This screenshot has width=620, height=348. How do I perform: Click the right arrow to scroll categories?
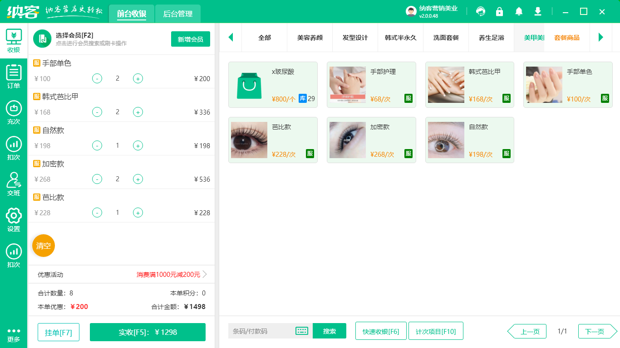point(601,38)
